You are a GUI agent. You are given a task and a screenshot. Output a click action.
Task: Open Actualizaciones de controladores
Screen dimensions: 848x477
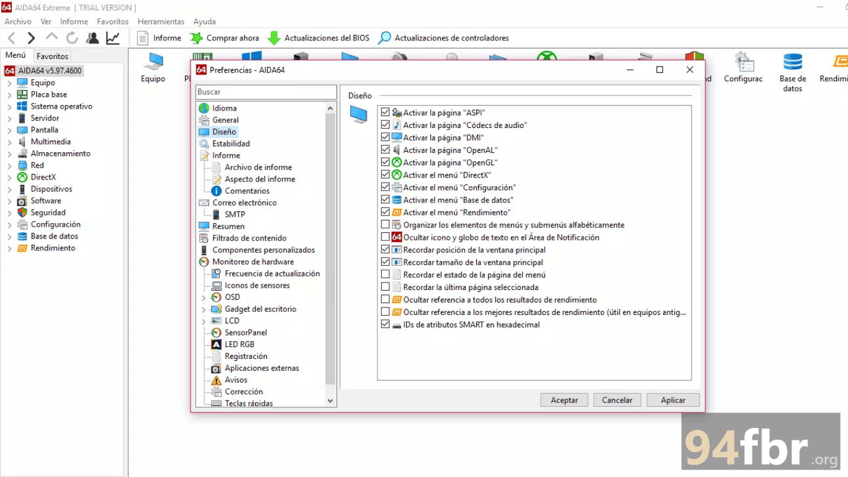444,38
